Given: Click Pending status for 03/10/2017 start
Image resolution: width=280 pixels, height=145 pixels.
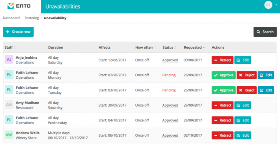Looking at the screenshot, I should pyautogui.click(x=169, y=90).
